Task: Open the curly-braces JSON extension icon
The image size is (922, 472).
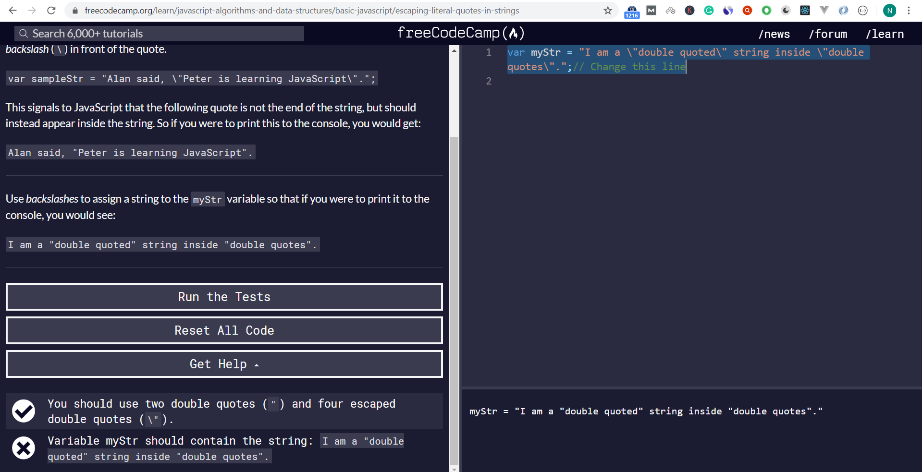Action: tap(863, 11)
